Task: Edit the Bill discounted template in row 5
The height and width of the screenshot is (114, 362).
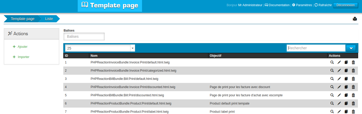Action: (x=339, y=95)
